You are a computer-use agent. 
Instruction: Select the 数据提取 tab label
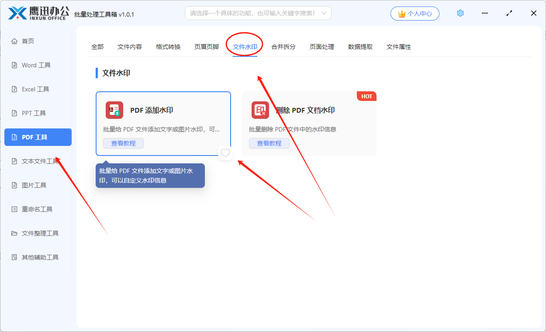(x=359, y=46)
